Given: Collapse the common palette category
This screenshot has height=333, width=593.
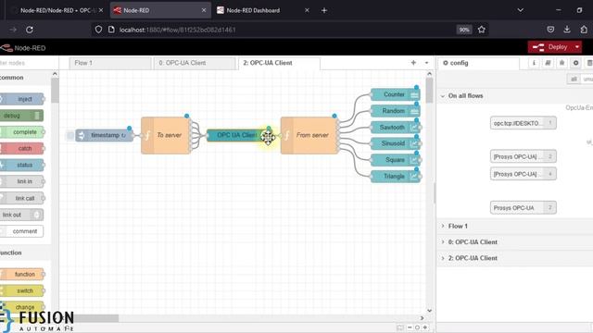Looking at the screenshot, I should [x=25, y=78].
